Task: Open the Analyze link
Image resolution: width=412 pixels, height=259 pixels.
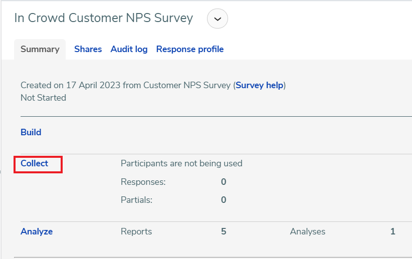Action: pyautogui.click(x=37, y=231)
